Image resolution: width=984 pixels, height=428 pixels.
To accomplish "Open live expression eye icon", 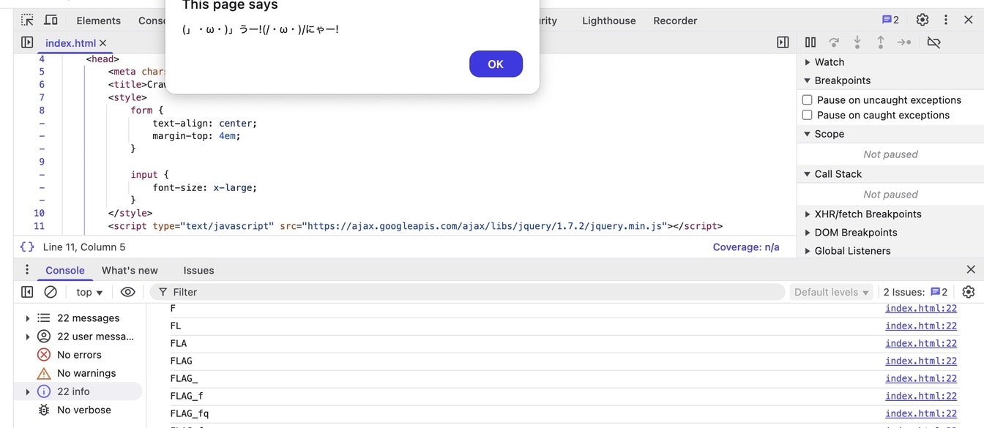I will [x=127, y=292].
